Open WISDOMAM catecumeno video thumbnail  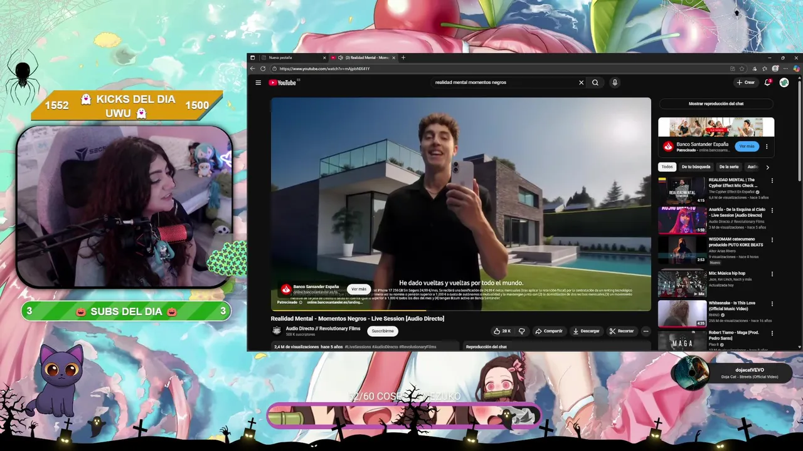(x=683, y=250)
